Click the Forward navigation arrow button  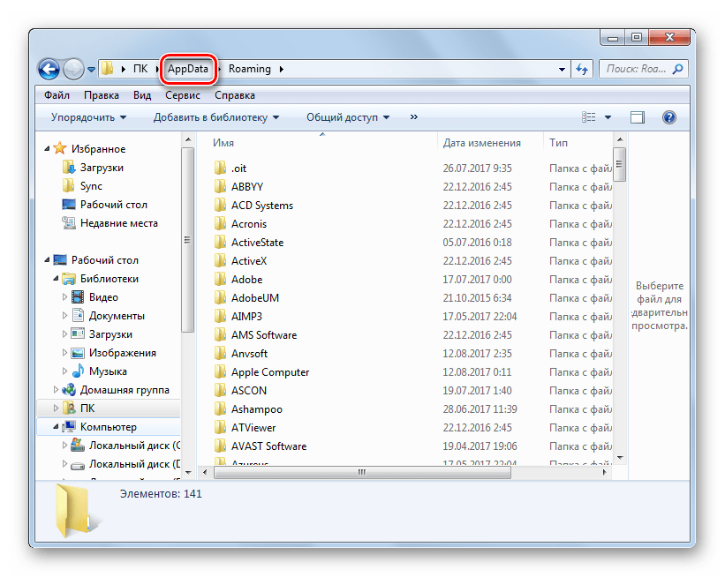click(73, 70)
